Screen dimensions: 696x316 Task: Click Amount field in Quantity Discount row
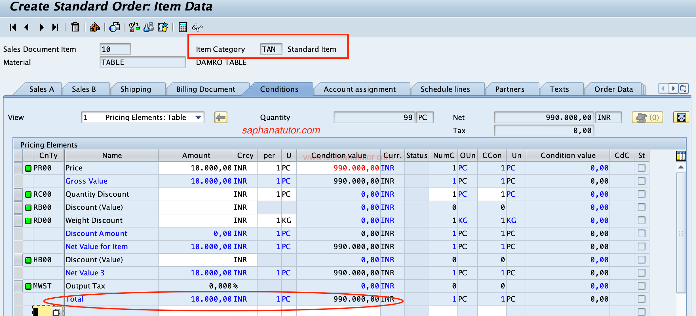(196, 194)
